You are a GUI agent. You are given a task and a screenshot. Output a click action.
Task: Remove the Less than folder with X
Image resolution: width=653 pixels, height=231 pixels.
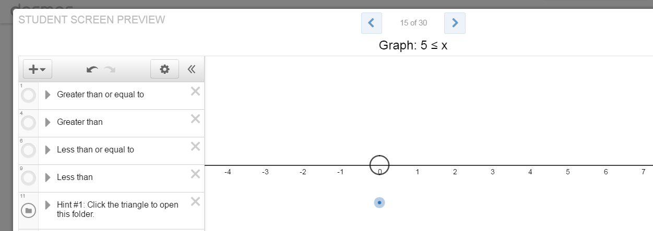195,174
